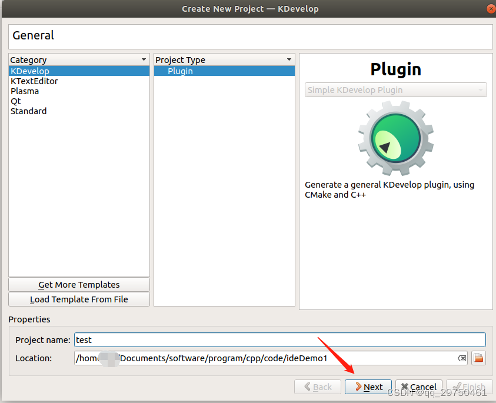The image size is (496, 403).
Task: Sort by the Project Type column header
Action: coord(224,60)
